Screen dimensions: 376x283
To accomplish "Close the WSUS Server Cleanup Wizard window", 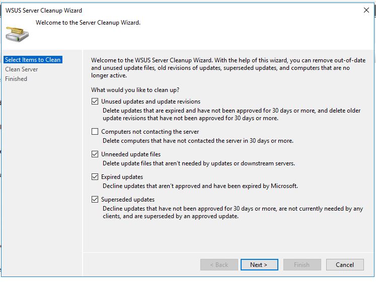I will 366,10.
